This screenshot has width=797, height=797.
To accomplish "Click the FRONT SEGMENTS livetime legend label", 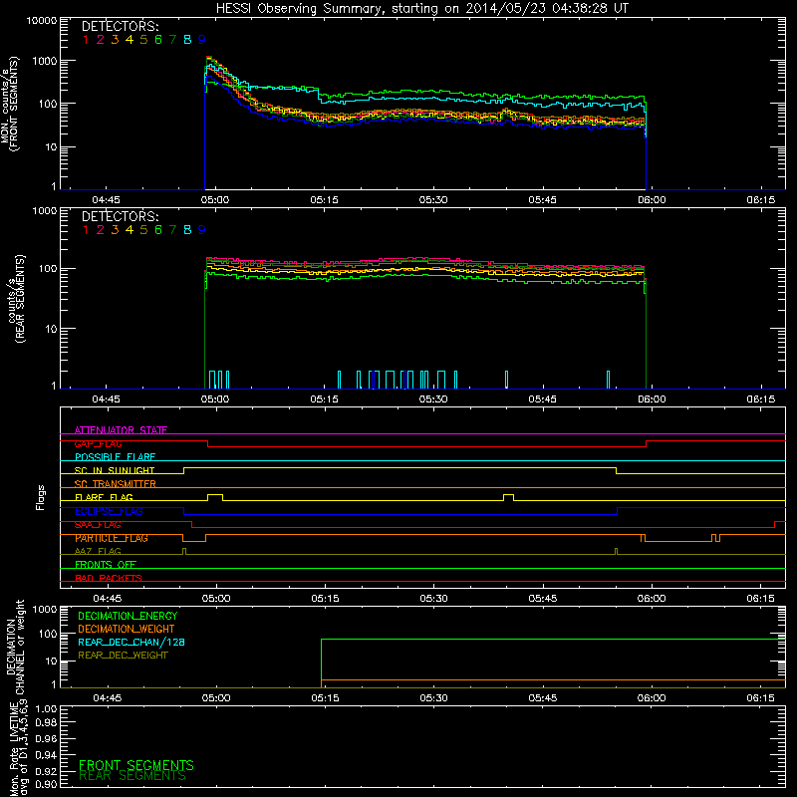I will (136, 765).
